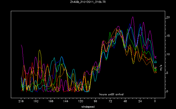Image resolution: width=176 pixels, height=109 pixels.
Task: Click the 96 tick on the x-axis
Action: [x=95, y=101]
